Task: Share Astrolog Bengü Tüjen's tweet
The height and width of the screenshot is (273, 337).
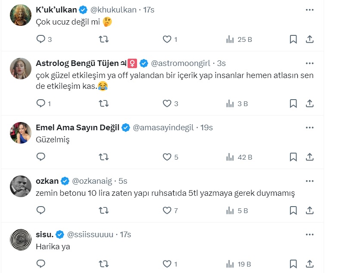Action: pos(309,104)
